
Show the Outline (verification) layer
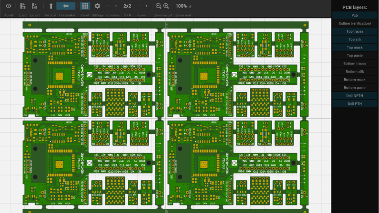(x=355, y=23)
